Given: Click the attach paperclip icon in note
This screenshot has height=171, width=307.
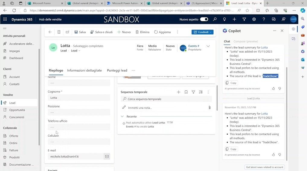Looking at the screenshot, I should click(209, 107).
